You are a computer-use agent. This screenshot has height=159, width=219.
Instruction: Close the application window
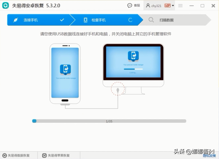213,6
